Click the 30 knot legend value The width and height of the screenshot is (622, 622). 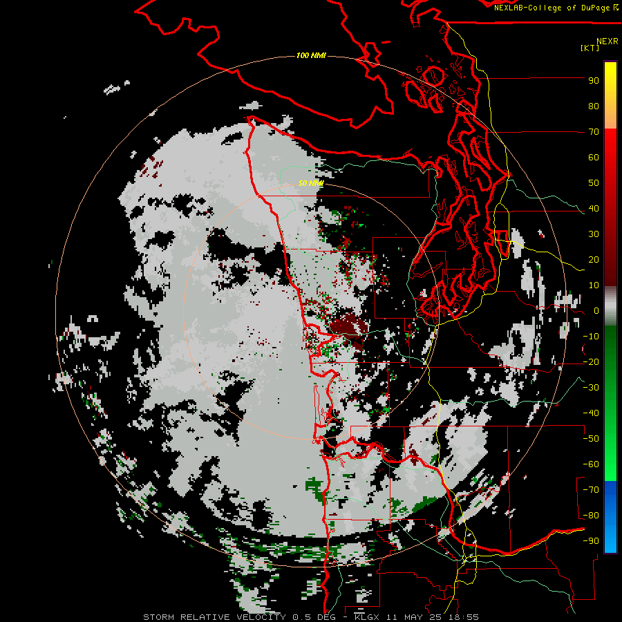click(594, 234)
